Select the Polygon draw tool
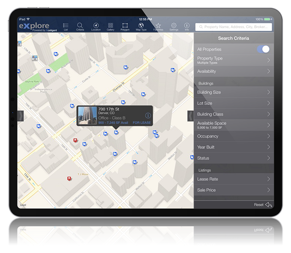291x253 pixels. 125,26
